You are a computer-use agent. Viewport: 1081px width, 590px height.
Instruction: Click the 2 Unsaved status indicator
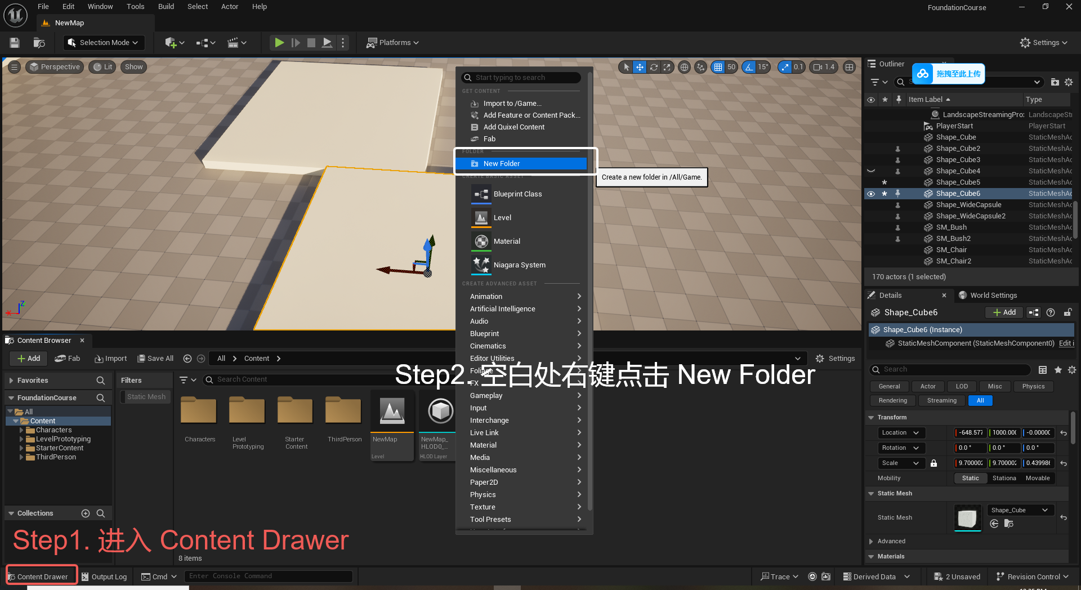[x=957, y=577]
